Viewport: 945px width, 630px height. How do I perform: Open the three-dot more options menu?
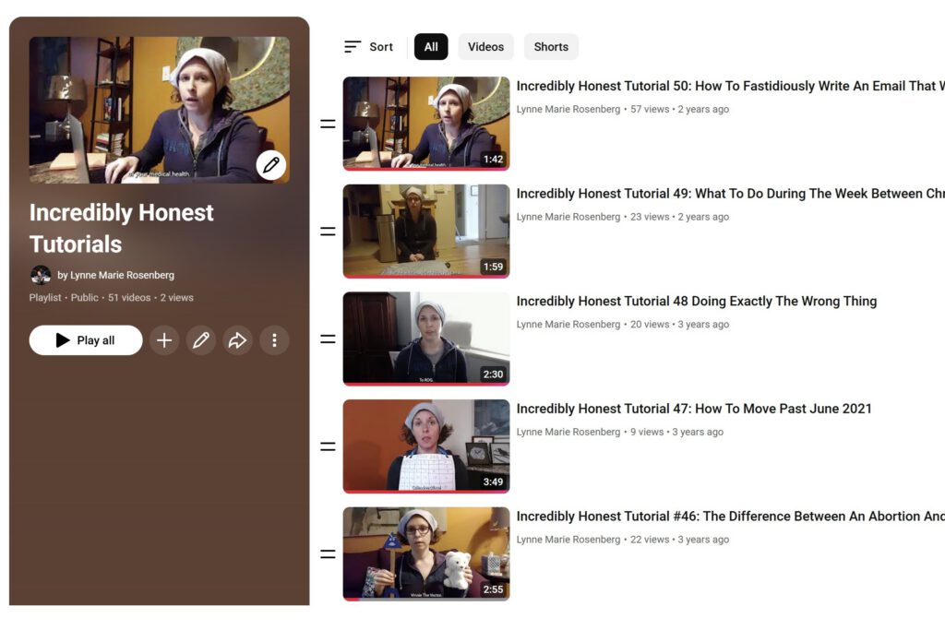coord(274,340)
